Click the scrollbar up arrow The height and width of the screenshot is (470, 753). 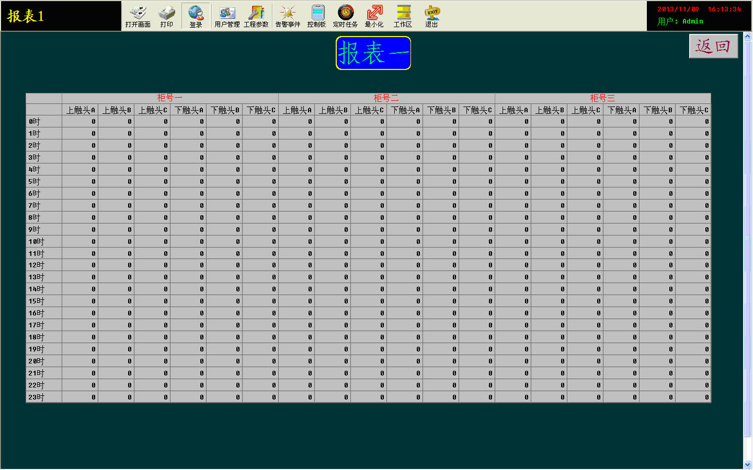(x=747, y=37)
